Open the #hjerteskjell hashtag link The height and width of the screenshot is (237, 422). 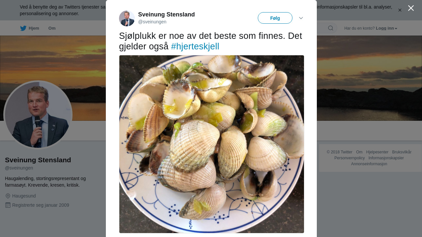point(195,46)
